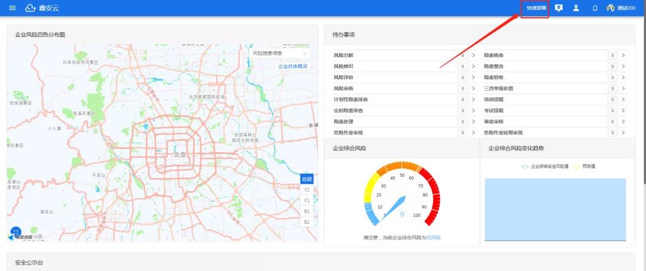This screenshot has width=646, height=271.
Task: Expand the 风险隐患信息 dropdown on map
Action: [279, 53]
